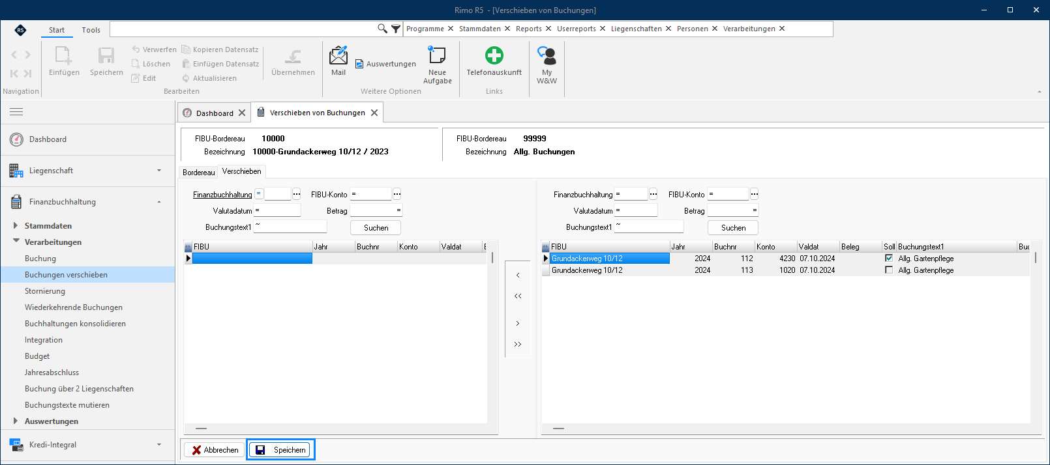
Task: Select Jahresabschluss in the sidebar
Action: pos(52,373)
